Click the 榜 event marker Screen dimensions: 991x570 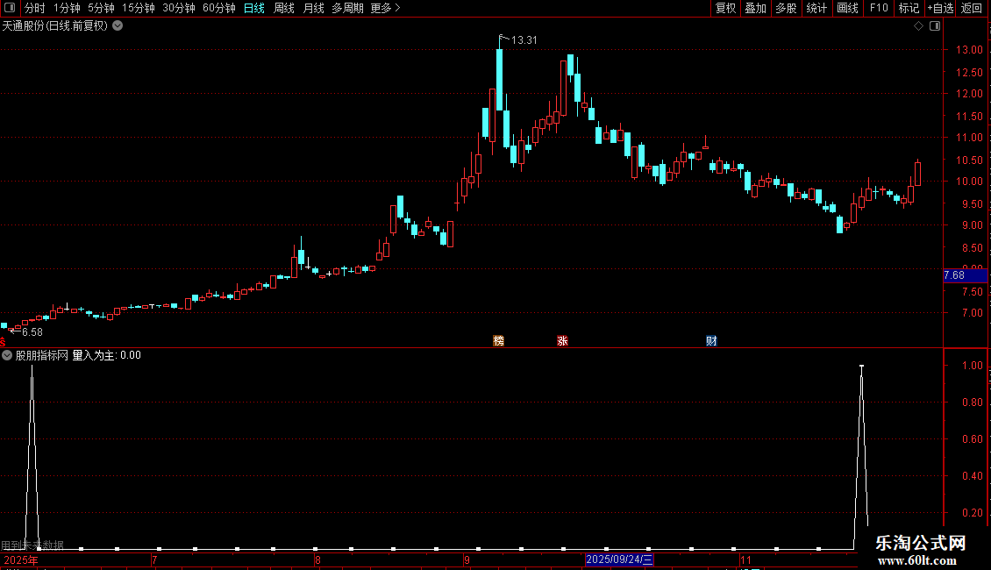pos(499,341)
